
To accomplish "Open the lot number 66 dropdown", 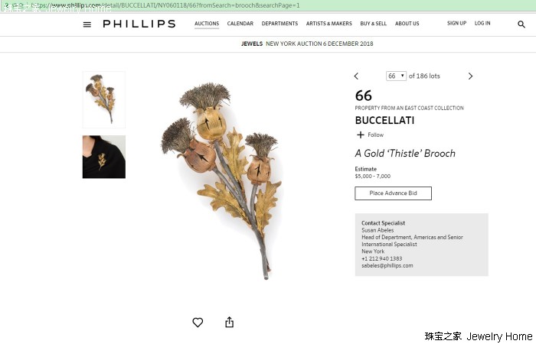I will click(396, 76).
